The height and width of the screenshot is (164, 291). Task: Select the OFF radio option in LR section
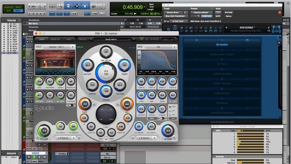click(x=170, y=107)
